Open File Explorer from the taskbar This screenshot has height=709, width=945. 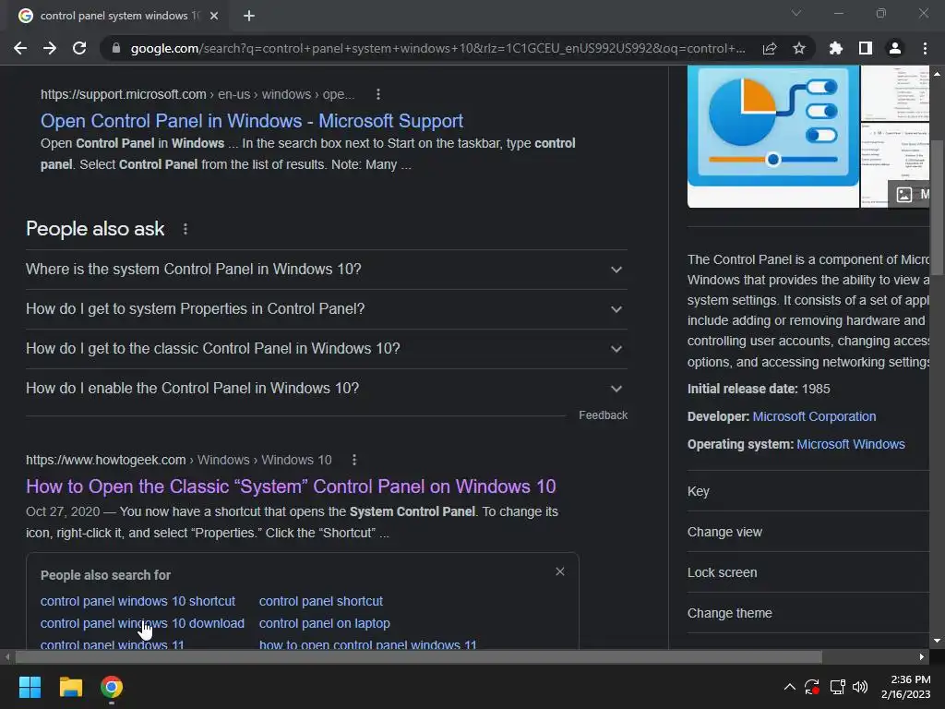click(x=70, y=687)
